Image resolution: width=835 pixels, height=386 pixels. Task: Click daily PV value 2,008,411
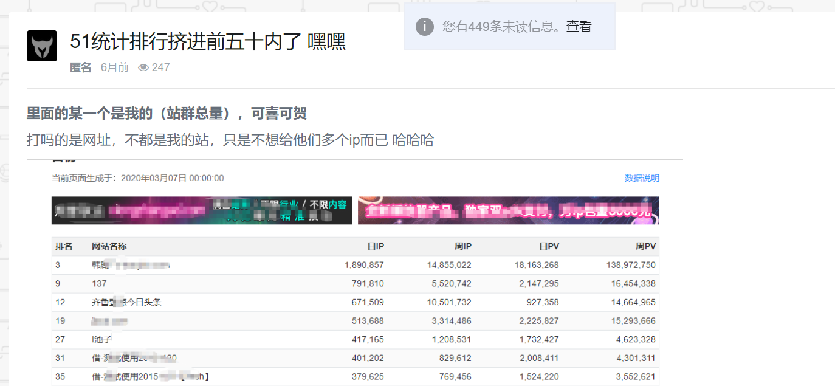click(x=539, y=358)
